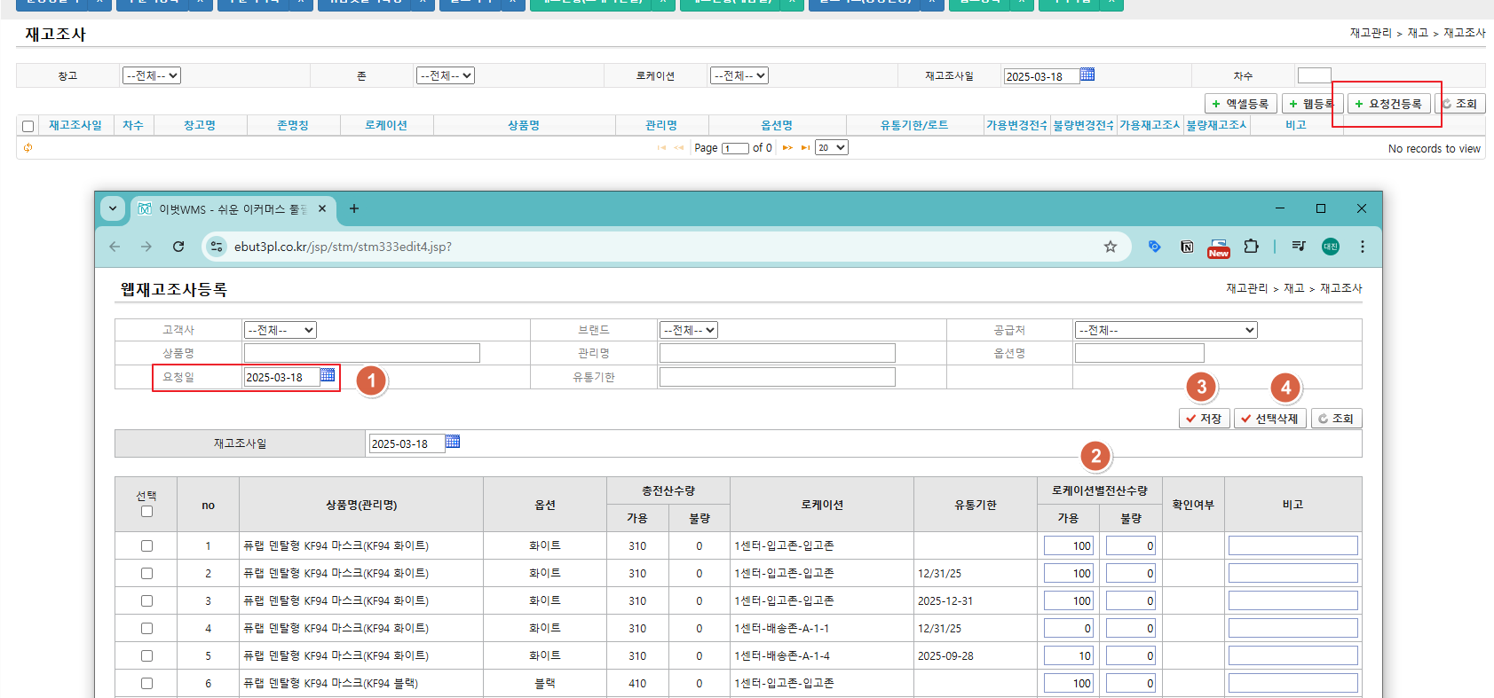This screenshot has height=698, width=1494.
Task: Open 공급처 dropdown
Action: point(1166,330)
